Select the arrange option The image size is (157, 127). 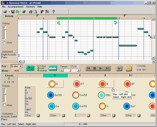pyautogui.click(x=38, y=70)
